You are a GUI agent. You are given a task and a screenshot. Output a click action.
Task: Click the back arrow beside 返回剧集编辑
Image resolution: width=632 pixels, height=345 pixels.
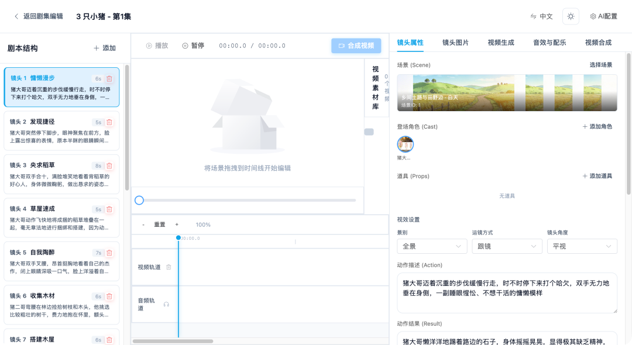[x=16, y=16]
